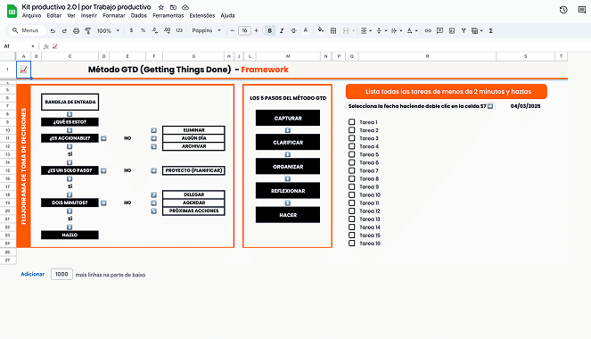Screen dimensions: 591x339
Task: Open the borders tool
Action: (333, 30)
